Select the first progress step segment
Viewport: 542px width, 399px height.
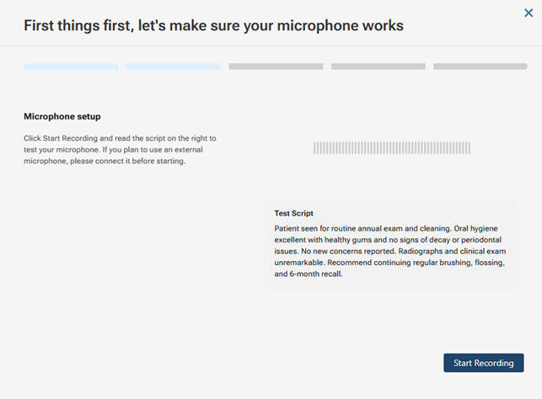coord(71,66)
